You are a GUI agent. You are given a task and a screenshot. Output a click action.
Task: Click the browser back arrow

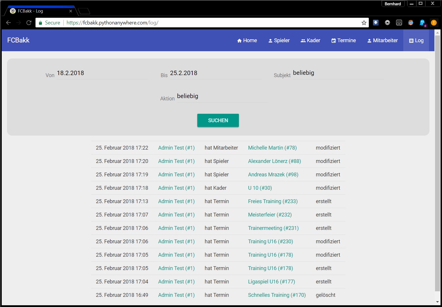coord(8,23)
